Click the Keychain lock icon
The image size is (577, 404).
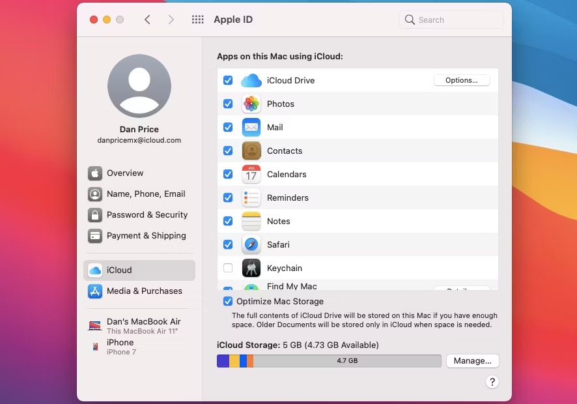[x=251, y=268]
